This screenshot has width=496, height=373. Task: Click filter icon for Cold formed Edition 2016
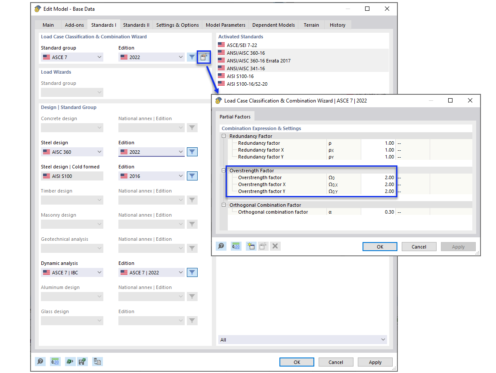coord(192,176)
